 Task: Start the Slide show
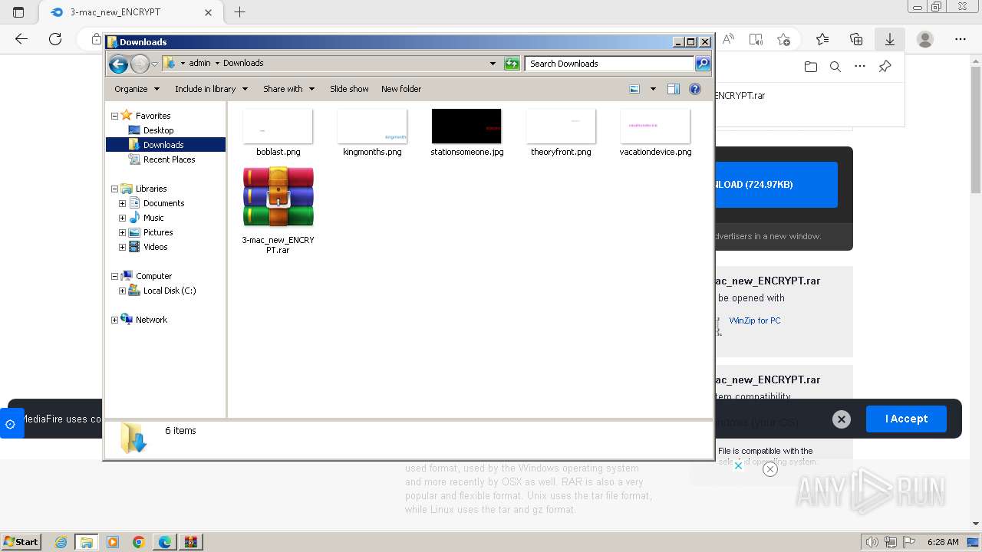pos(349,89)
